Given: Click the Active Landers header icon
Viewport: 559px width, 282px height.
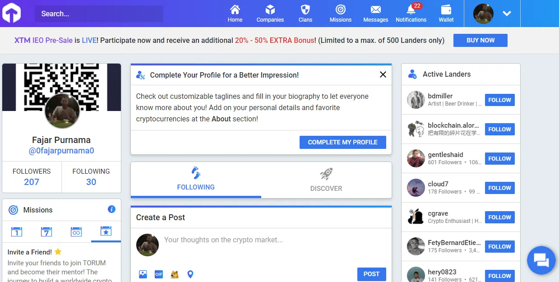Looking at the screenshot, I should (412, 74).
